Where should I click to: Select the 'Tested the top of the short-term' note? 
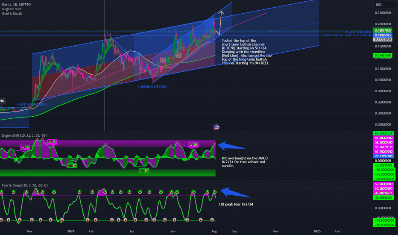click(x=246, y=52)
